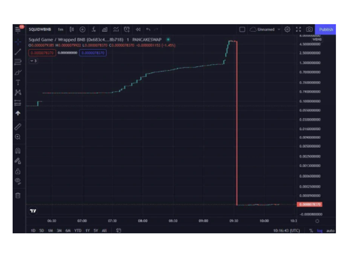Image resolution: width=349 pixels, height=262 pixels.
Task: Open chart settings gear icon
Action: coord(287,29)
